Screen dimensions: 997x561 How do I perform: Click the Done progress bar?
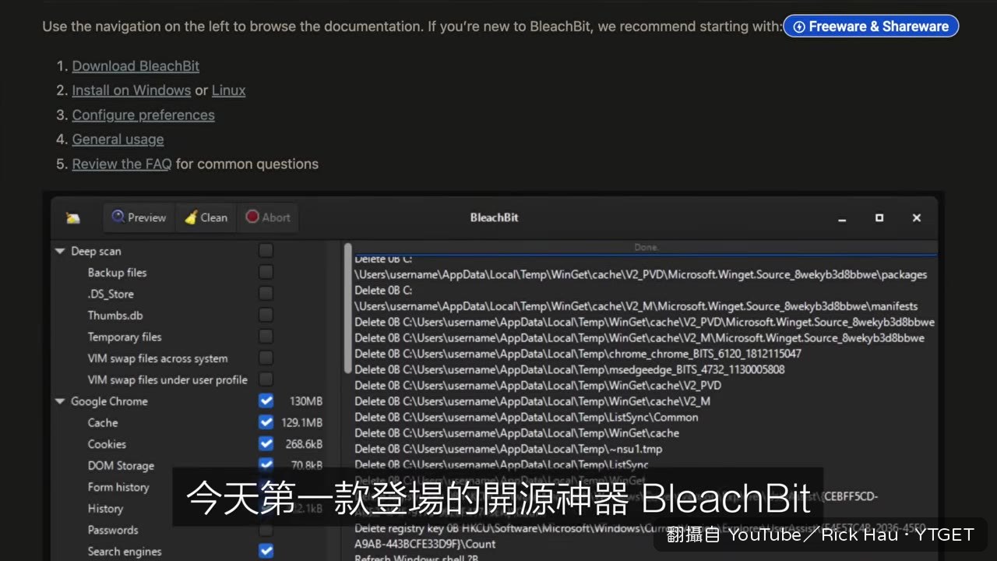(646, 247)
